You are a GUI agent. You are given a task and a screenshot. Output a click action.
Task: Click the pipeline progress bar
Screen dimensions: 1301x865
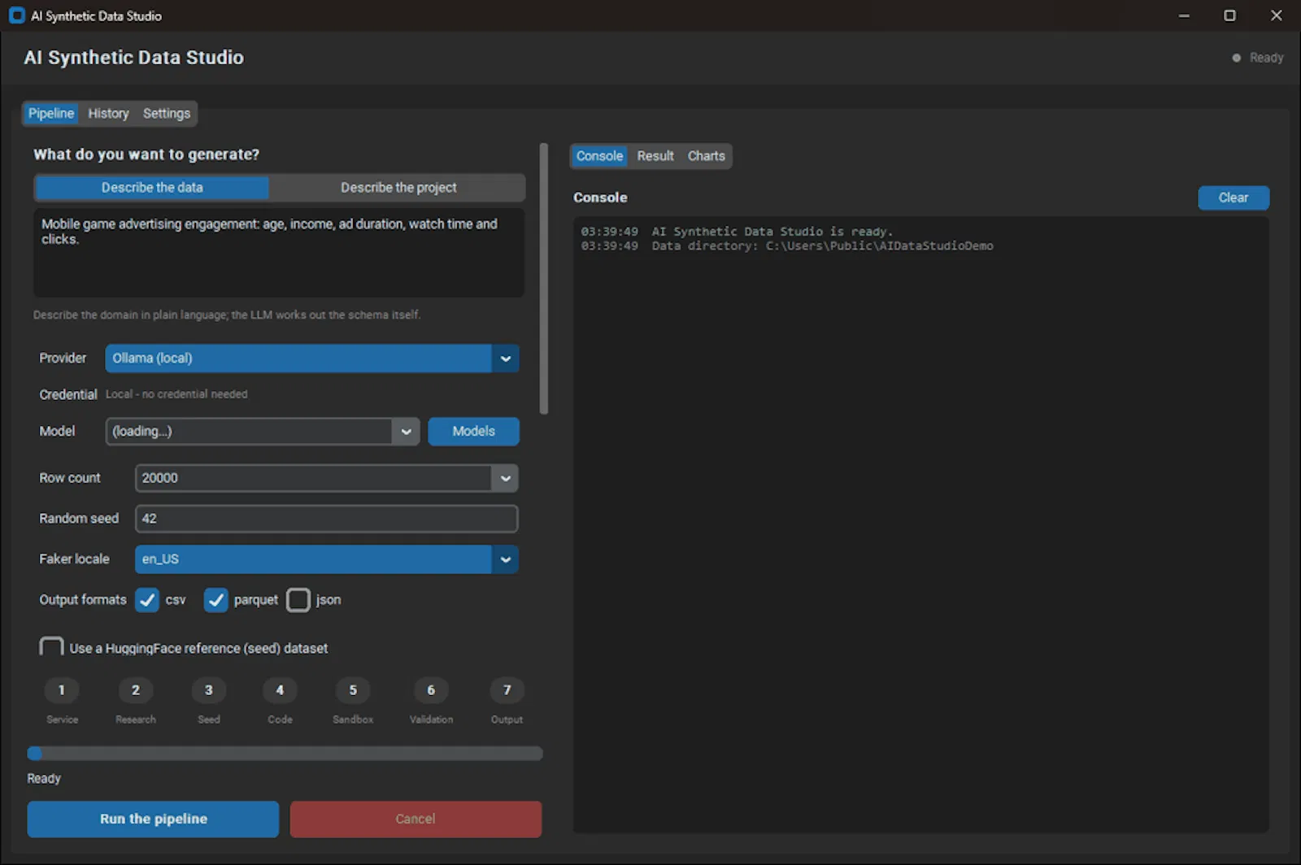pyautogui.click(x=285, y=754)
